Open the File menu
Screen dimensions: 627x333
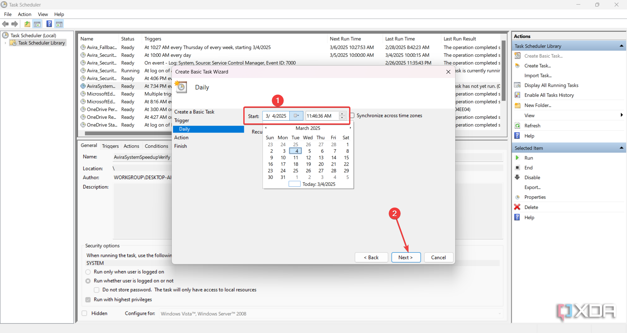pos(8,14)
